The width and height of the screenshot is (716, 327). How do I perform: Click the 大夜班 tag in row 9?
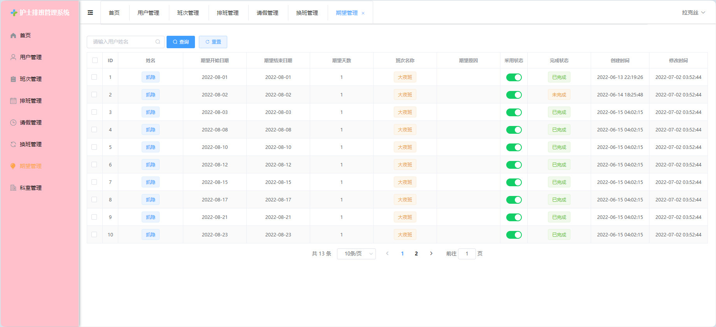[405, 217]
